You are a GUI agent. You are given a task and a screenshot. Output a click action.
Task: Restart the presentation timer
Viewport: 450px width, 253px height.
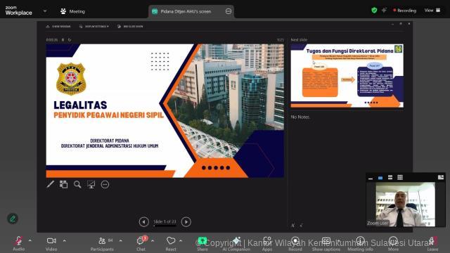pos(70,40)
